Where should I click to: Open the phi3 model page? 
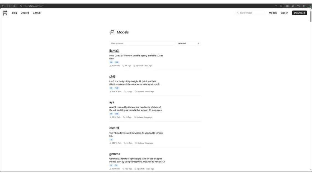point(112,77)
